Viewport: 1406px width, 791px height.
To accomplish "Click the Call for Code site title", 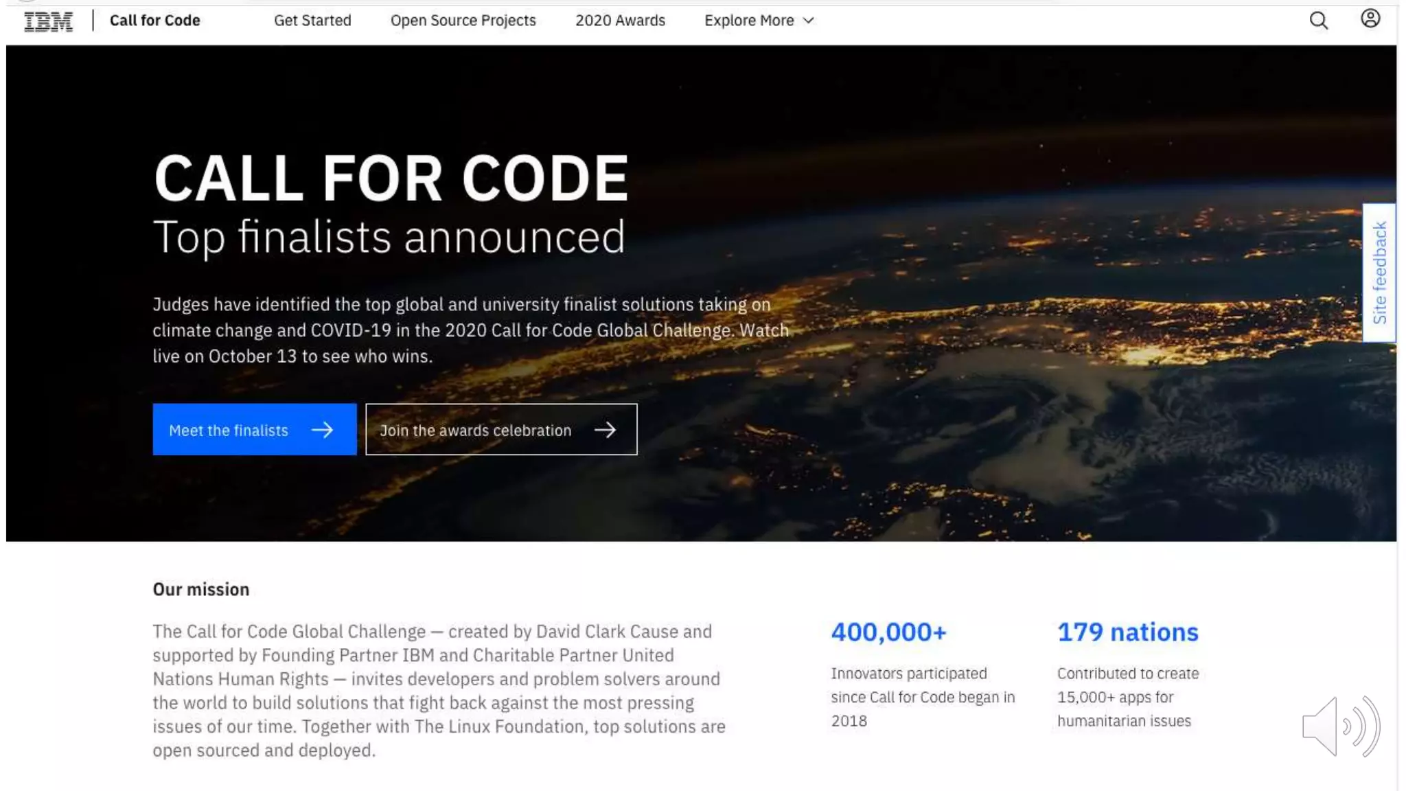I will click(x=155, y=21).
